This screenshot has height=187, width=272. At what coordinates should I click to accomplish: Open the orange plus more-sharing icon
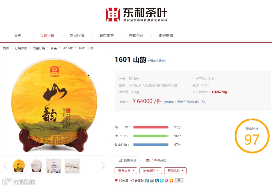(172, 181)
